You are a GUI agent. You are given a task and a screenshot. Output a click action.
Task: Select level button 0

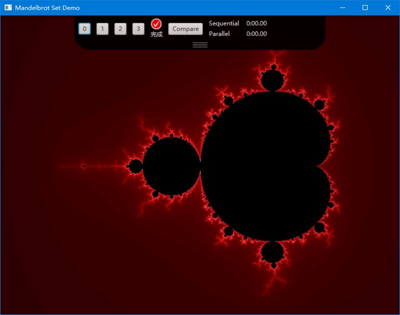point(85,28)
